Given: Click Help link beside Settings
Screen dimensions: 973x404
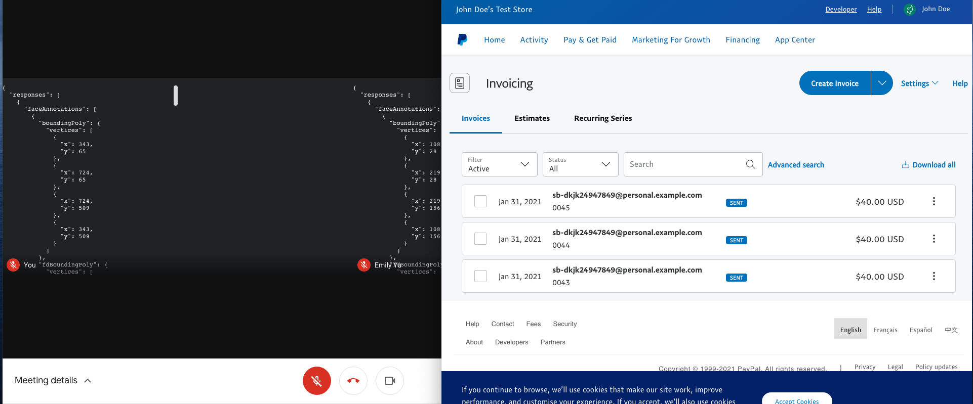Looking at the screenshot, I should coord(960,83).
